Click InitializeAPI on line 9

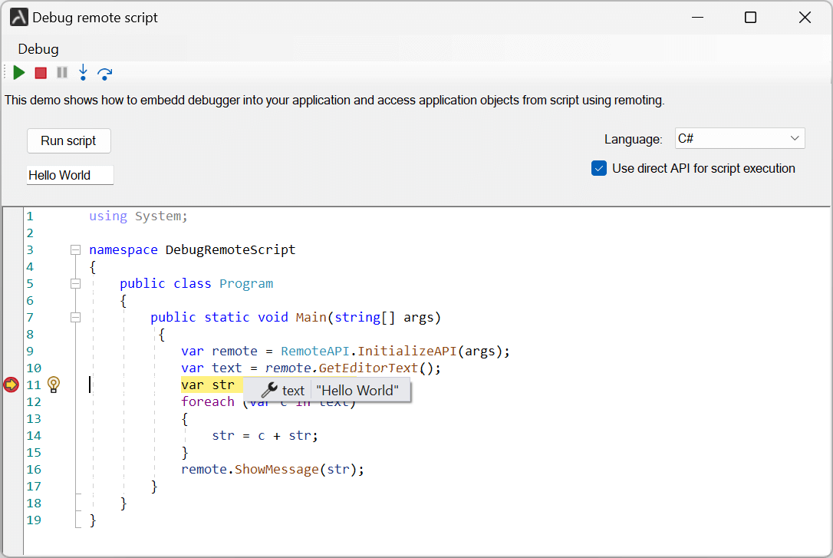(x=407, y=352)
